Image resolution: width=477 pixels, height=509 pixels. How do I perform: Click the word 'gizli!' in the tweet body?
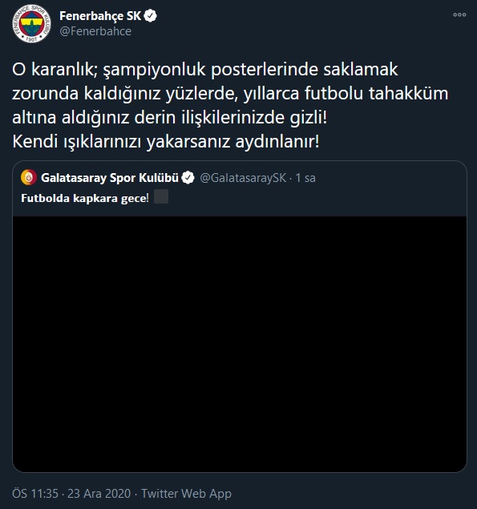[x=309, y=118]
